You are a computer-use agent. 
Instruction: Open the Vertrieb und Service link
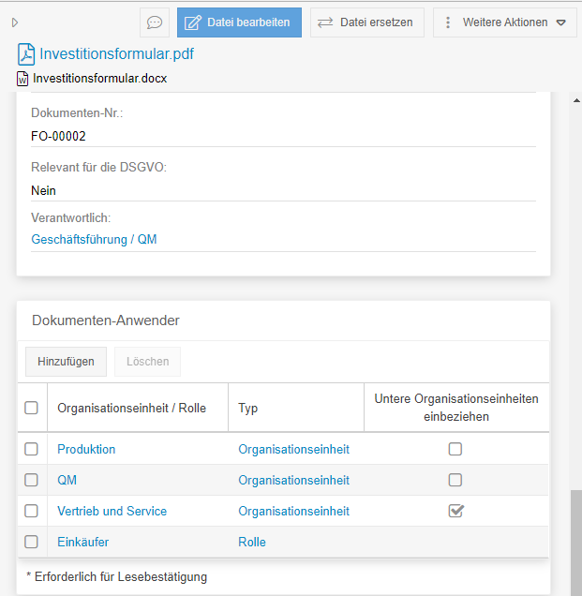pyautogui.click(x=112, y=511)
